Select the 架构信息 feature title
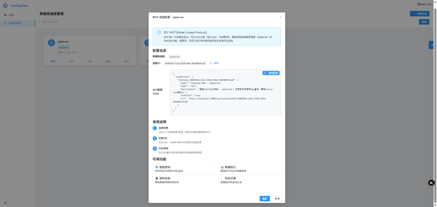Screen dimensions: 437x207 pyautogui.click(x=165, y=178)
